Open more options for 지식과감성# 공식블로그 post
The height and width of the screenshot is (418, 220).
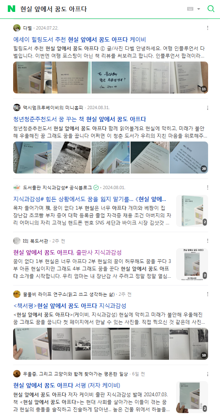tap(207, 187)
